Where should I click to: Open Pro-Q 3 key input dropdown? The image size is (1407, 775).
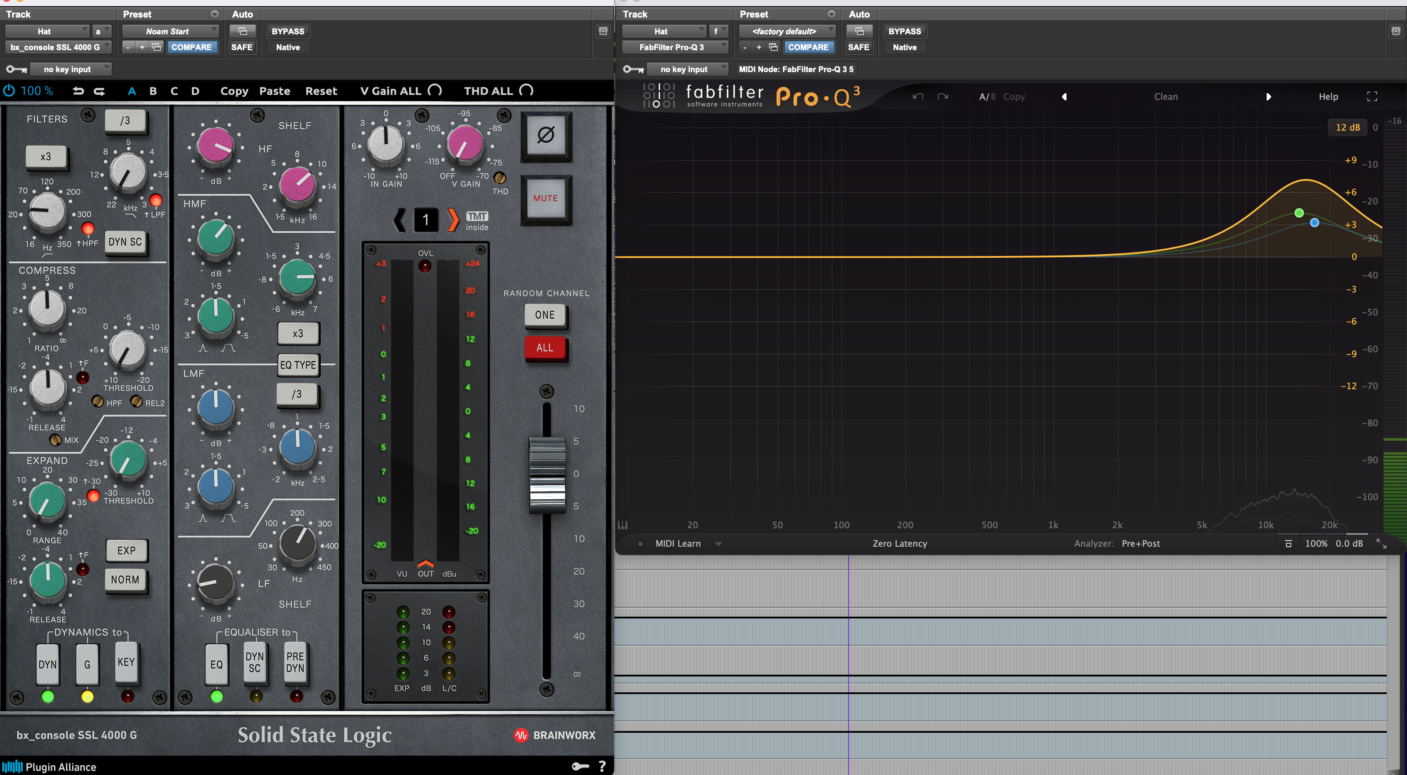pos(688,69)
